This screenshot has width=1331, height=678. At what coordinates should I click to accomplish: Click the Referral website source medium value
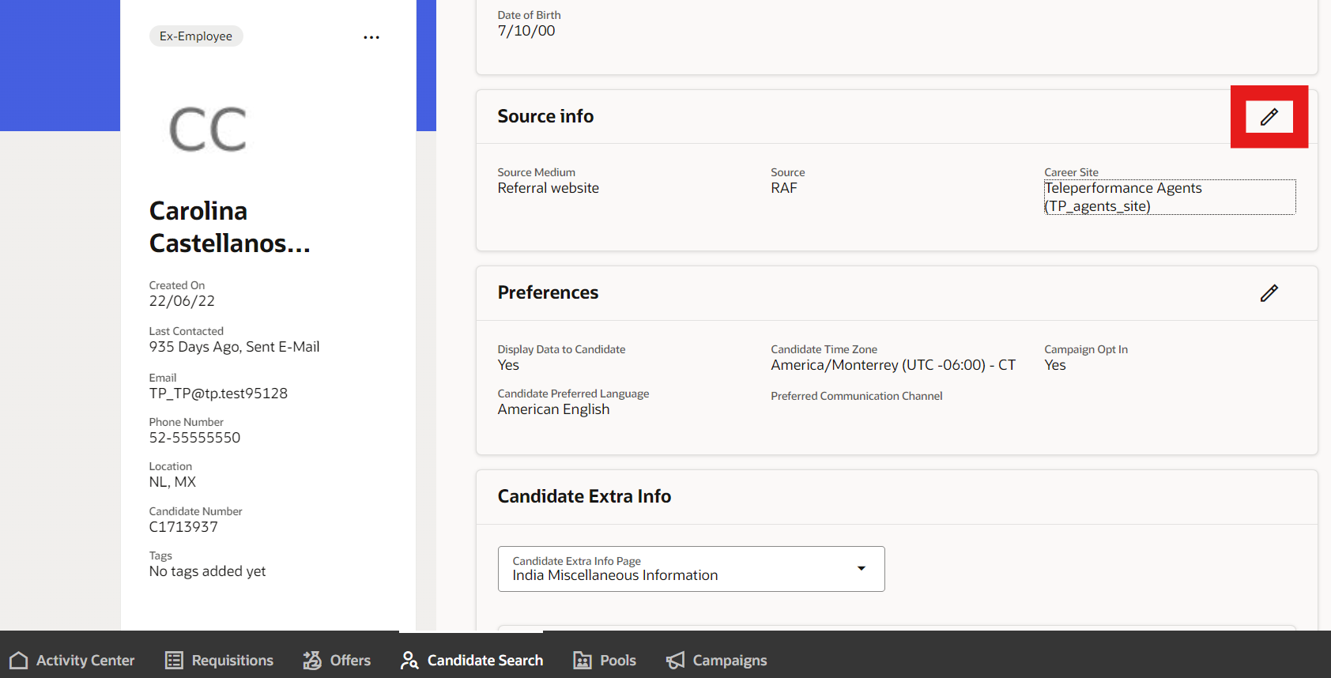tap(549, 188)
